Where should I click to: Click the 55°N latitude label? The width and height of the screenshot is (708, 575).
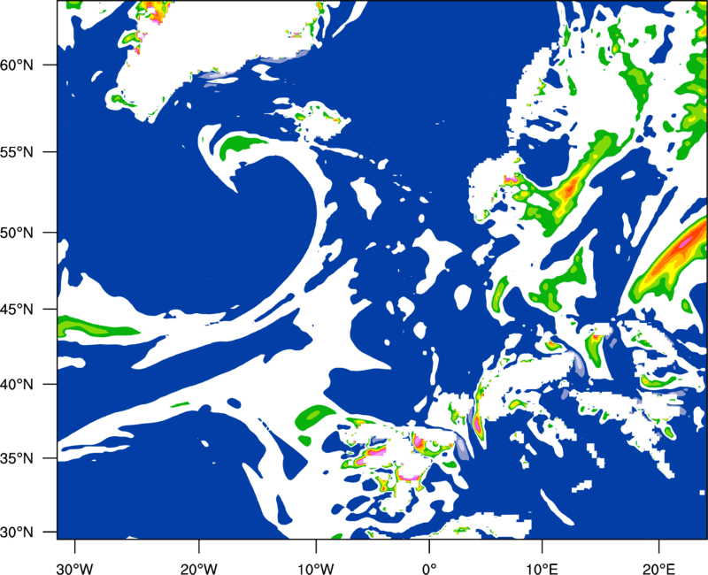(x=17, y=152)
